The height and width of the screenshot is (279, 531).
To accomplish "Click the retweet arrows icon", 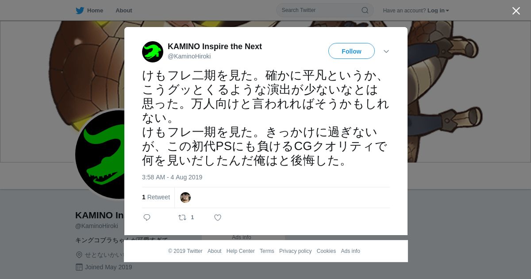I will coord(182,217).
